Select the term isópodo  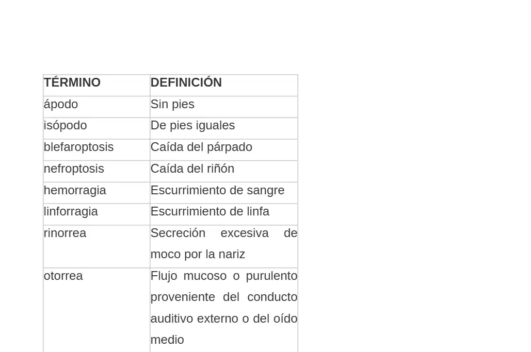pyautogui.click(x=66, y=126)
